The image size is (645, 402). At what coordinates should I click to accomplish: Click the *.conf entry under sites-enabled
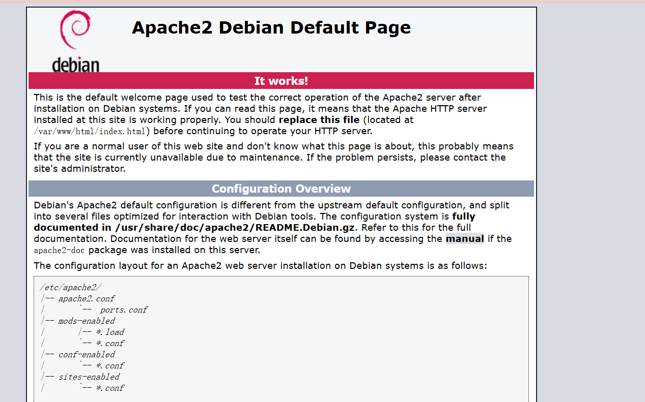(110, 388)
